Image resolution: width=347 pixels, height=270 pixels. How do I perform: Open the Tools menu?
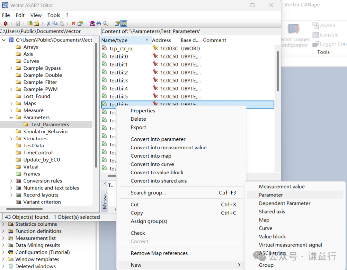[54, 15]
